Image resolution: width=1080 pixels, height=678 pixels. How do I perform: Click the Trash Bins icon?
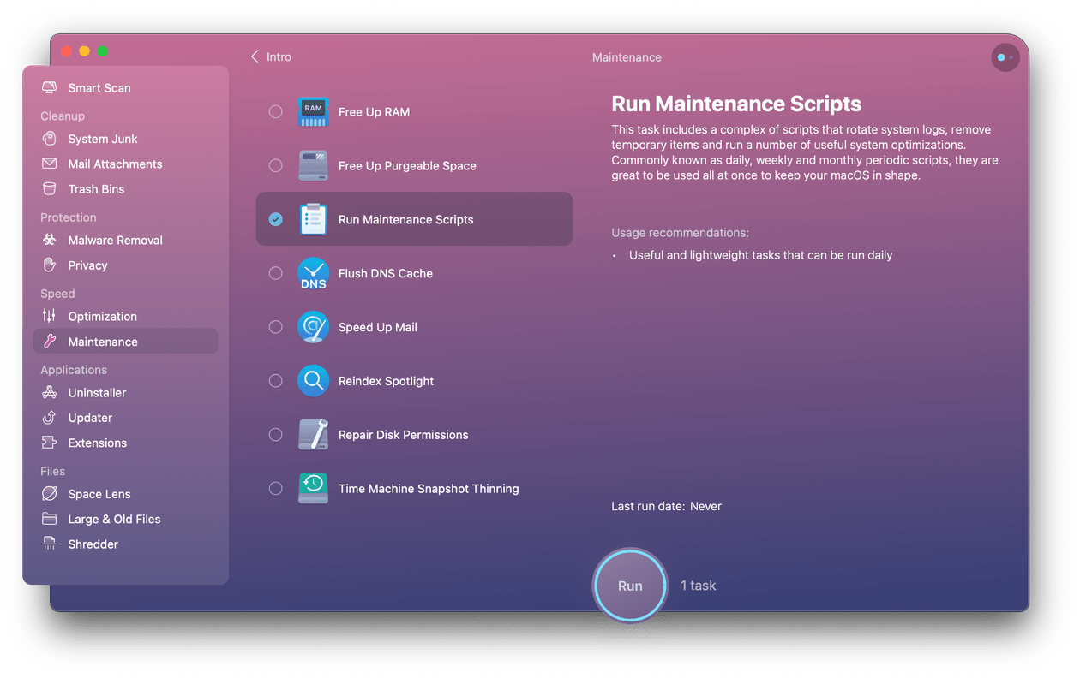click(x=50, y=188)
